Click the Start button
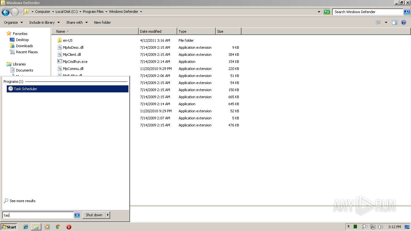 9,227
